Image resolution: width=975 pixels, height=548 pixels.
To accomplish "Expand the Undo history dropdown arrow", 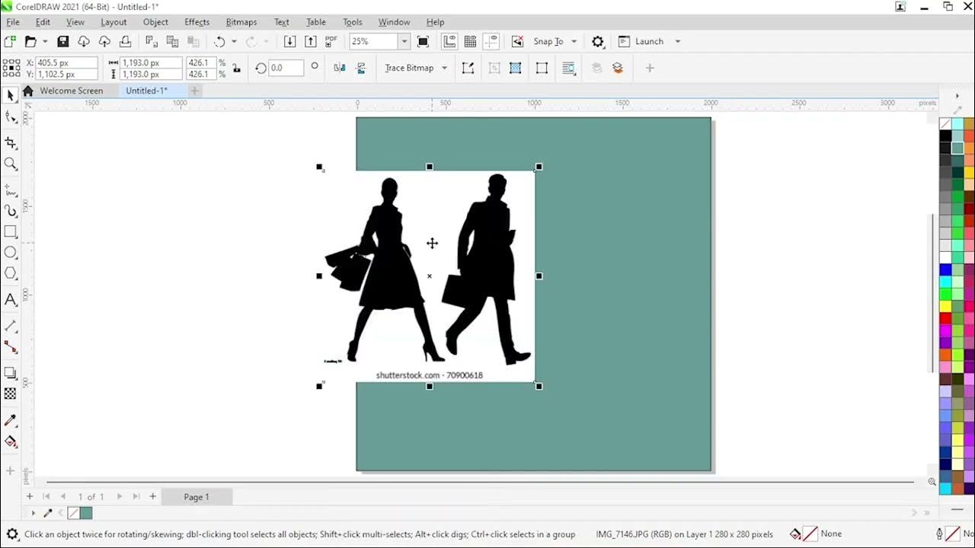I will coord(234,42).
